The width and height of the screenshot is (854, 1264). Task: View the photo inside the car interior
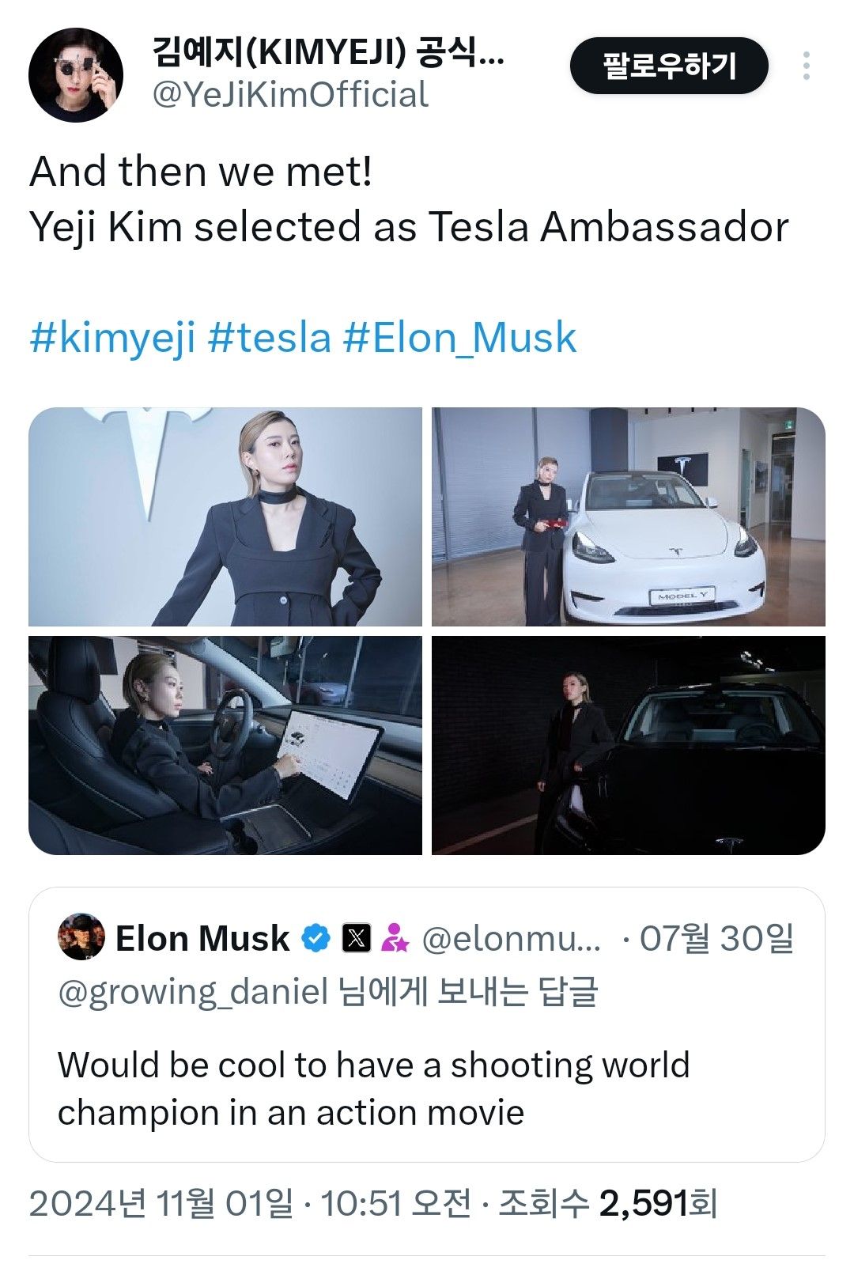click(225, 745)
